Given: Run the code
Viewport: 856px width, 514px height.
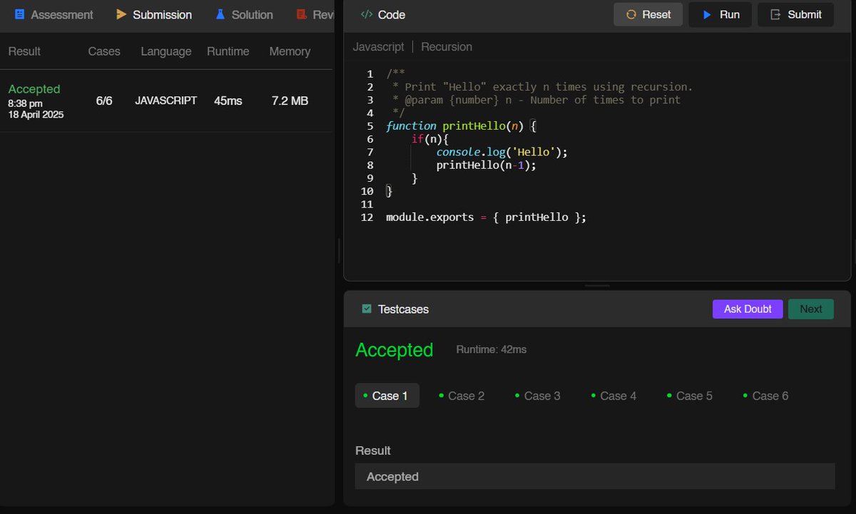Looking at the screenshot, I should [x=720, y=14].
